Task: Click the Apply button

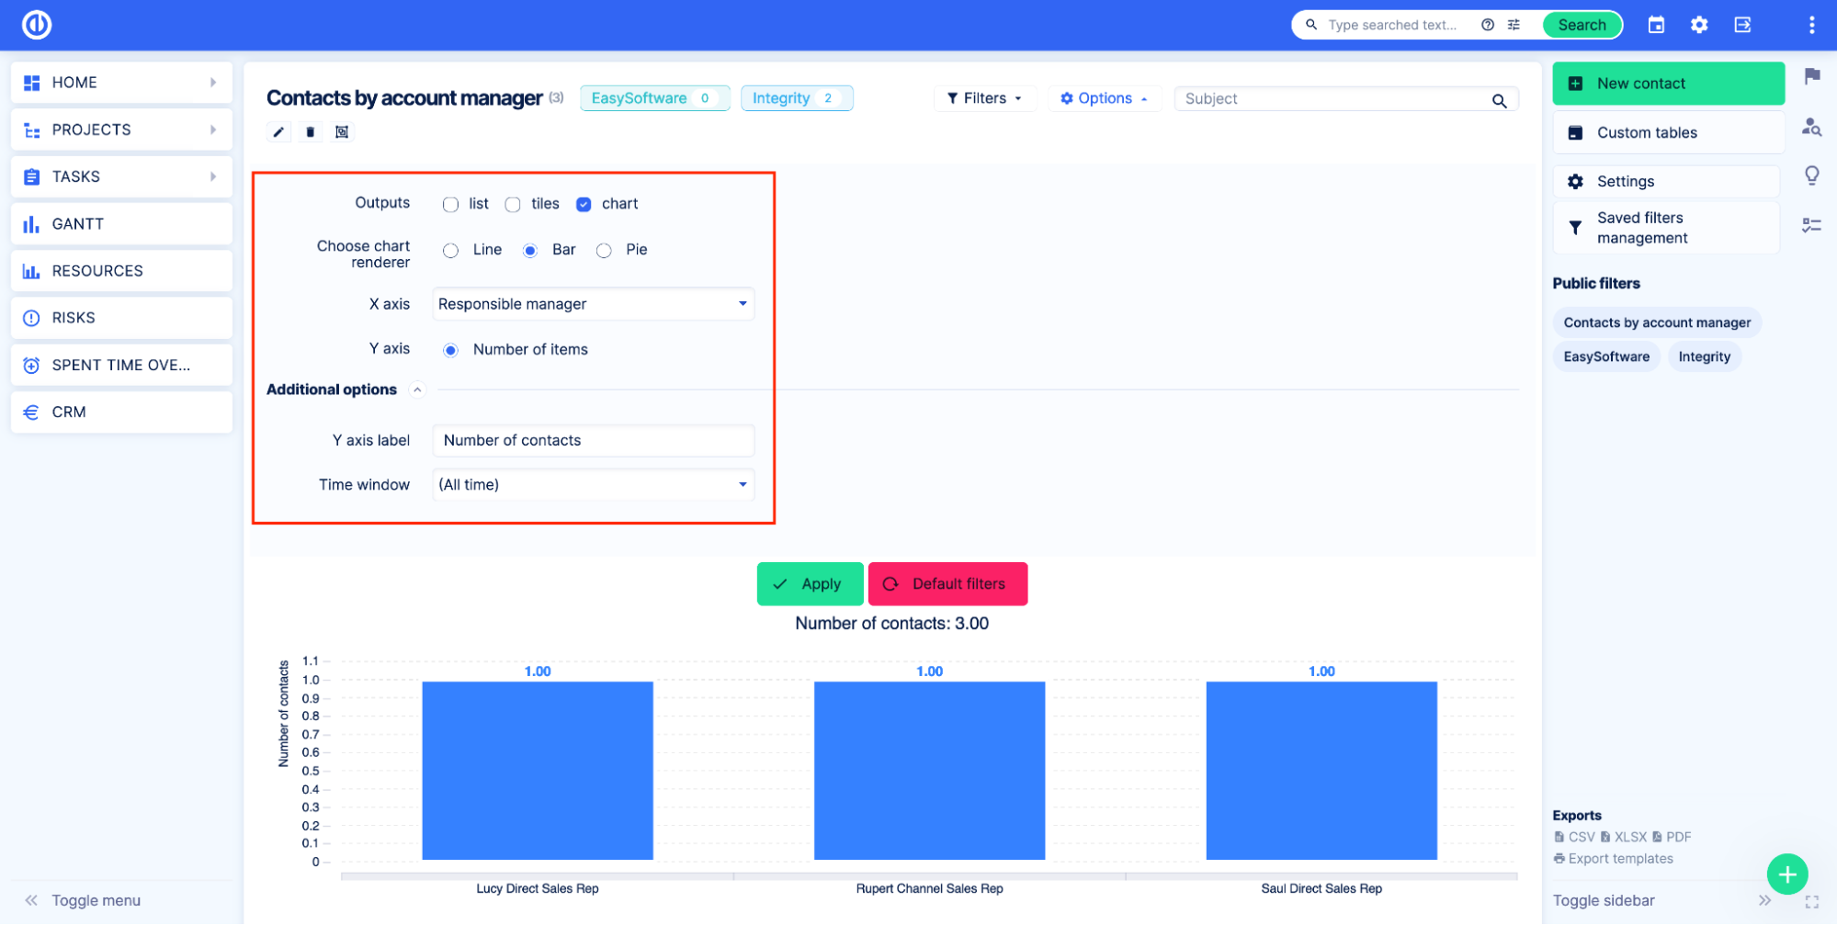Action: click(x=809, y=584)
